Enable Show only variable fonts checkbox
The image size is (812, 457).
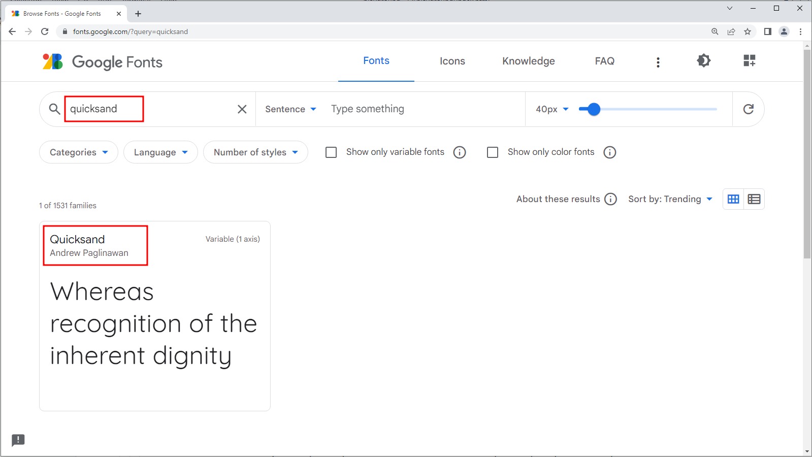(331, 152)
